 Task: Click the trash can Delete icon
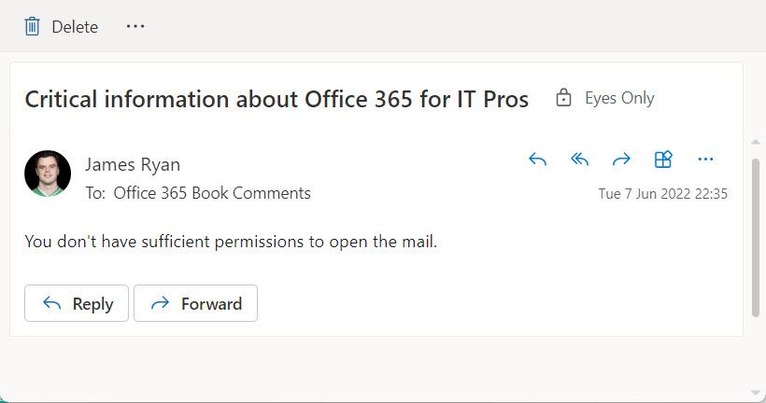(x=33, y=26)
